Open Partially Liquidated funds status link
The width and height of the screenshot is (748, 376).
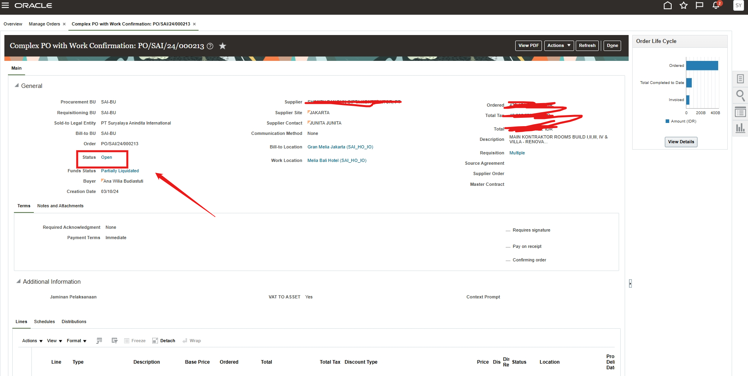tap(120, 171)
